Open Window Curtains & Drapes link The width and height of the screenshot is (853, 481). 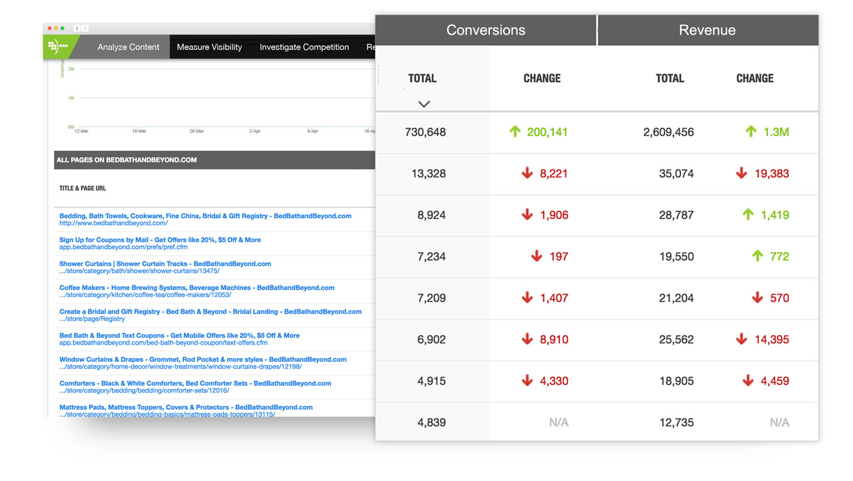point(203,359)
